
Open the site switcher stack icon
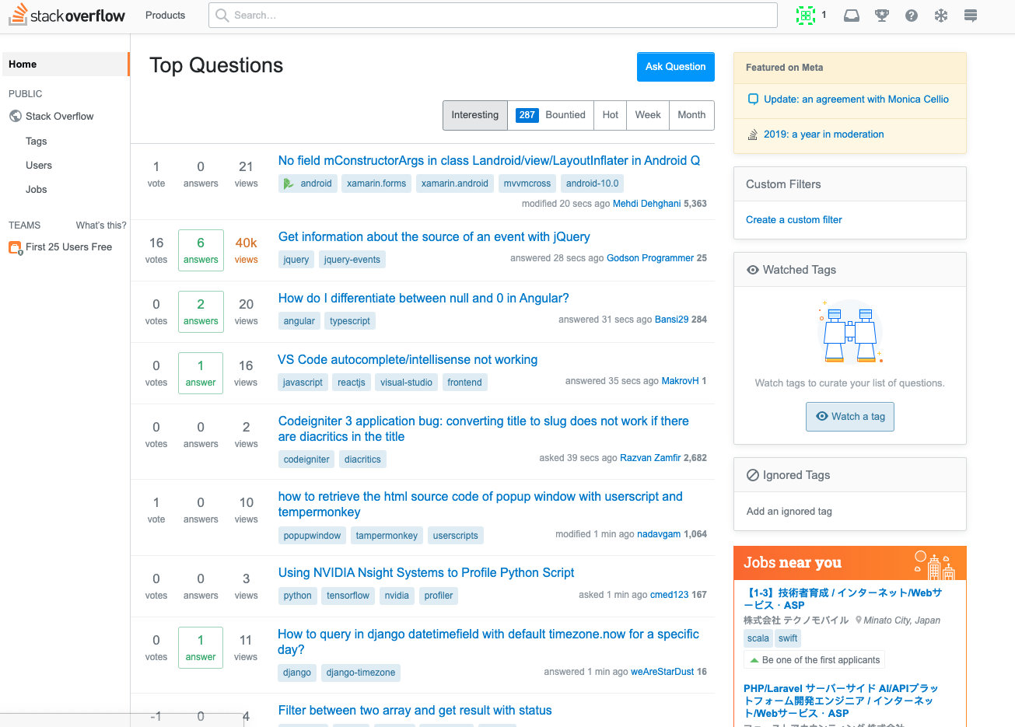pyautogui.click(x=970, y=16)
